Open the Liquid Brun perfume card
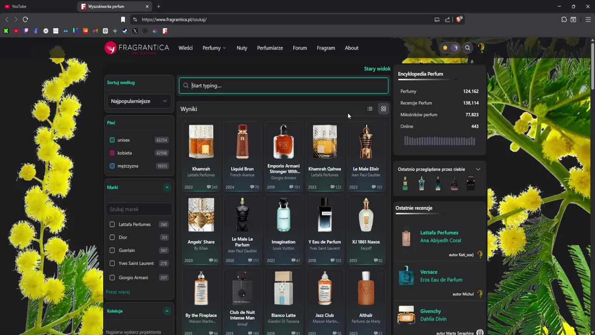Viewport: 595px width, 335px height. [242, 157]
